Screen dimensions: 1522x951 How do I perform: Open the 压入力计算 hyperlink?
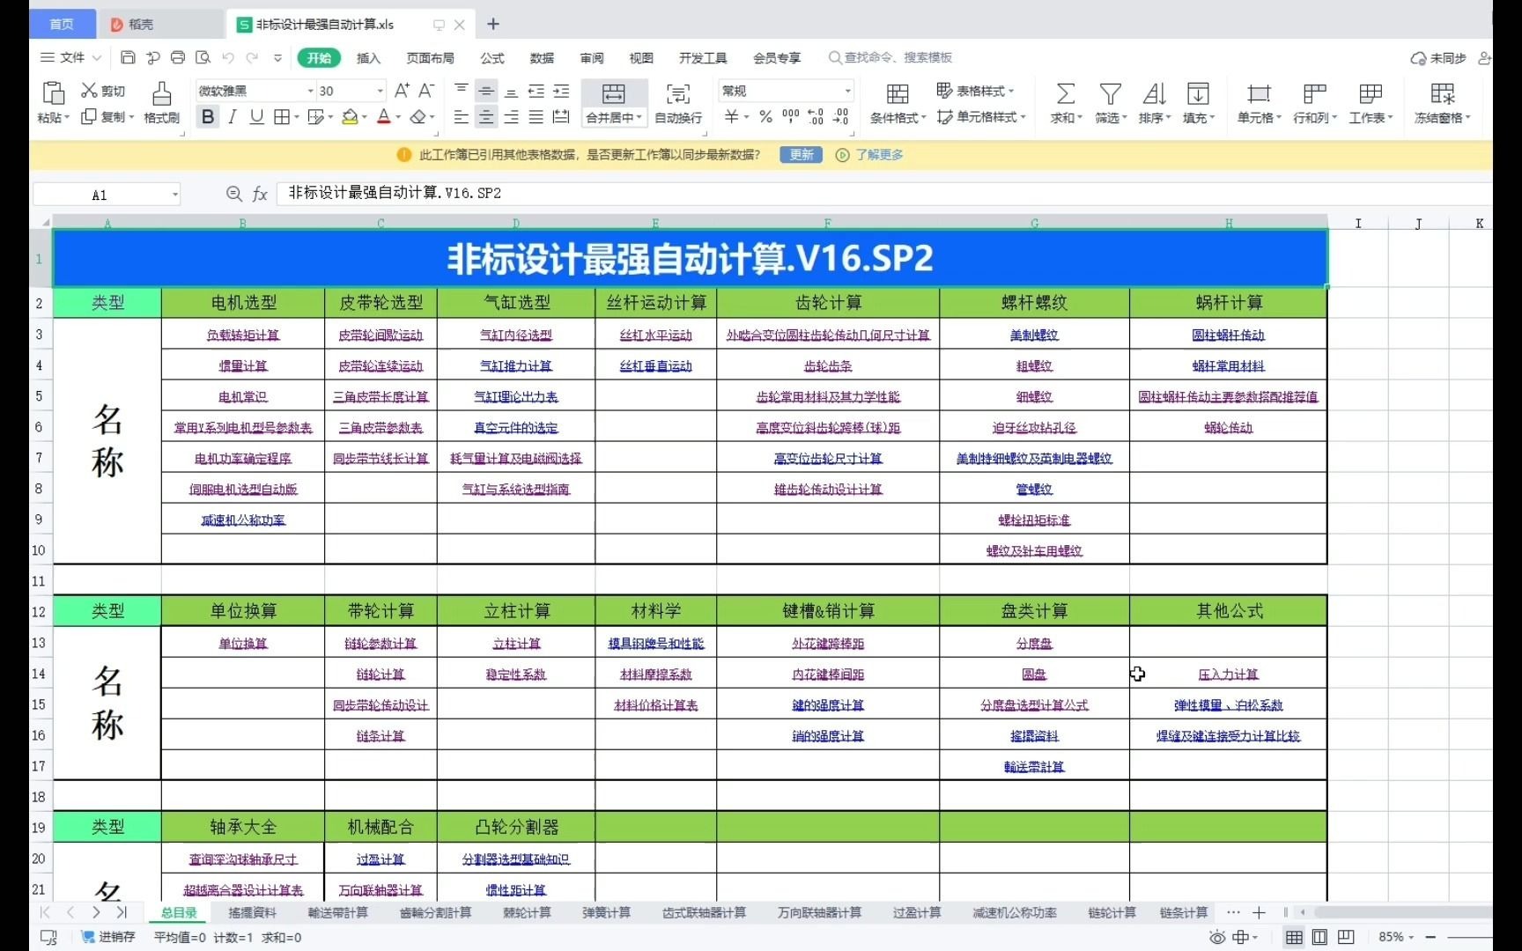(1228, 675)
